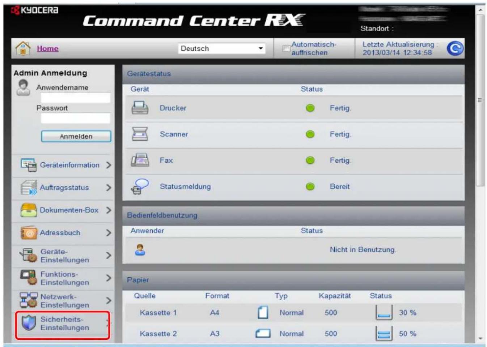The height and width of the screenshot is (347, 487).
Task: Click the Fax machine icon
Action: click(140, 160)
